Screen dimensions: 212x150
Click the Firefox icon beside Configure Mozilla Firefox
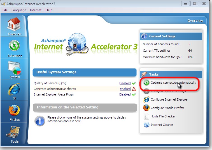[146, 108]
